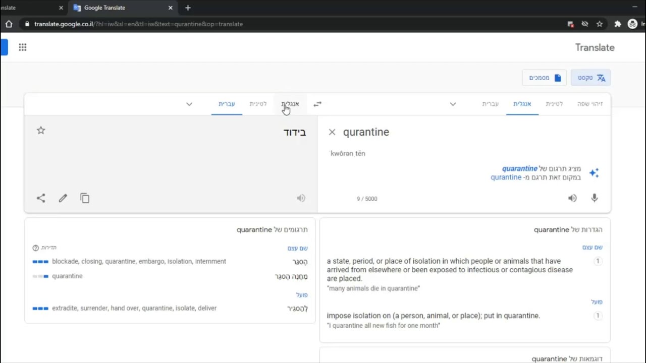The image size is (646, 363).
Task: Save the translation with the star icon
Action: click(41, 131)
